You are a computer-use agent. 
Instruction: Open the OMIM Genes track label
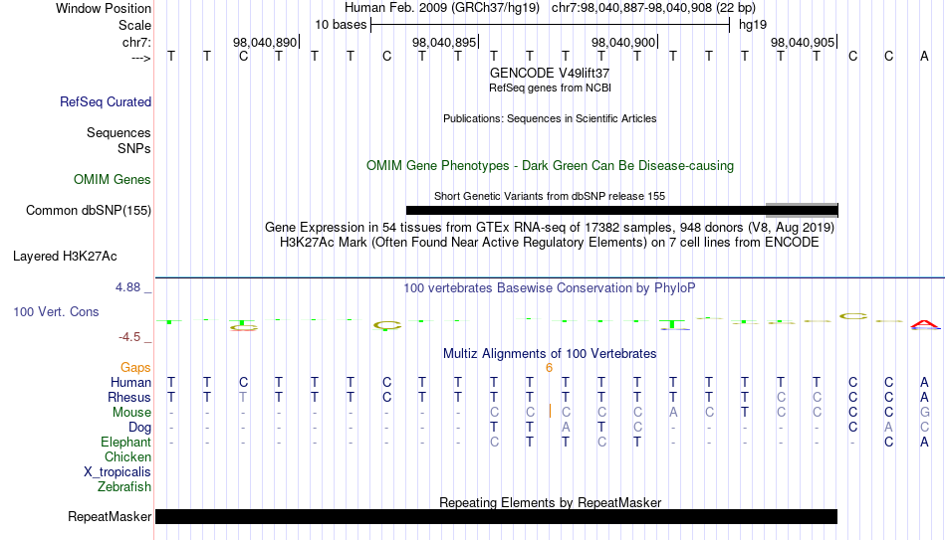pyautogui.click(x=112, y=180)
